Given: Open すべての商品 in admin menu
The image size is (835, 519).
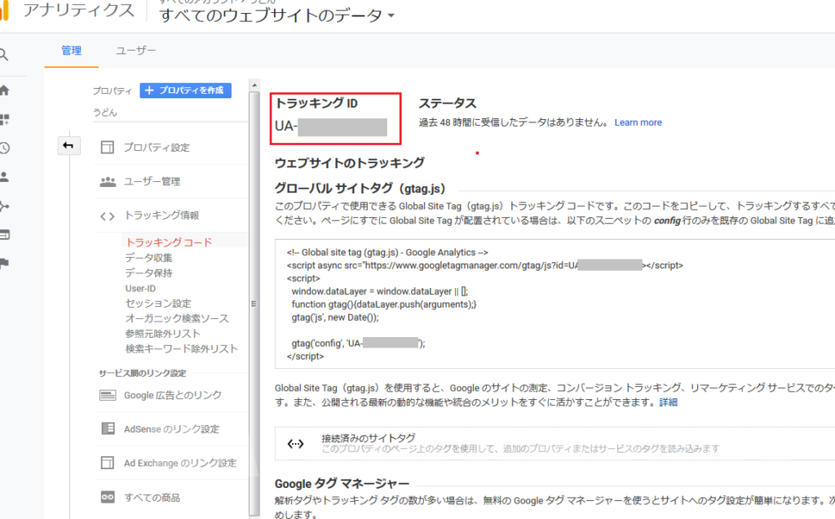Looking at the screenshot, I should (x=152, y=498).
